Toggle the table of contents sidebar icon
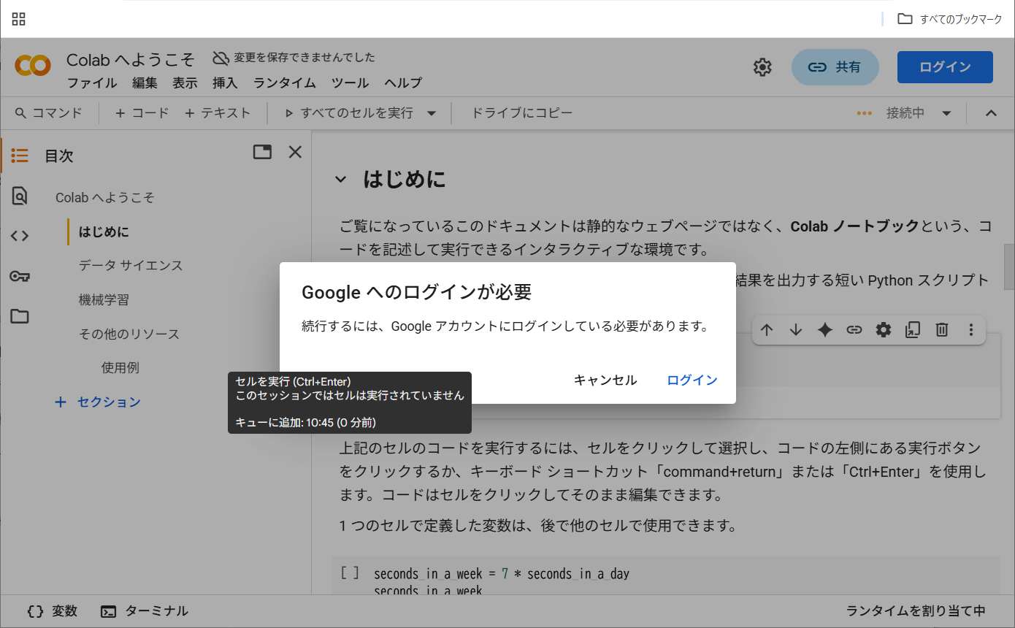 tap(20, 156)
